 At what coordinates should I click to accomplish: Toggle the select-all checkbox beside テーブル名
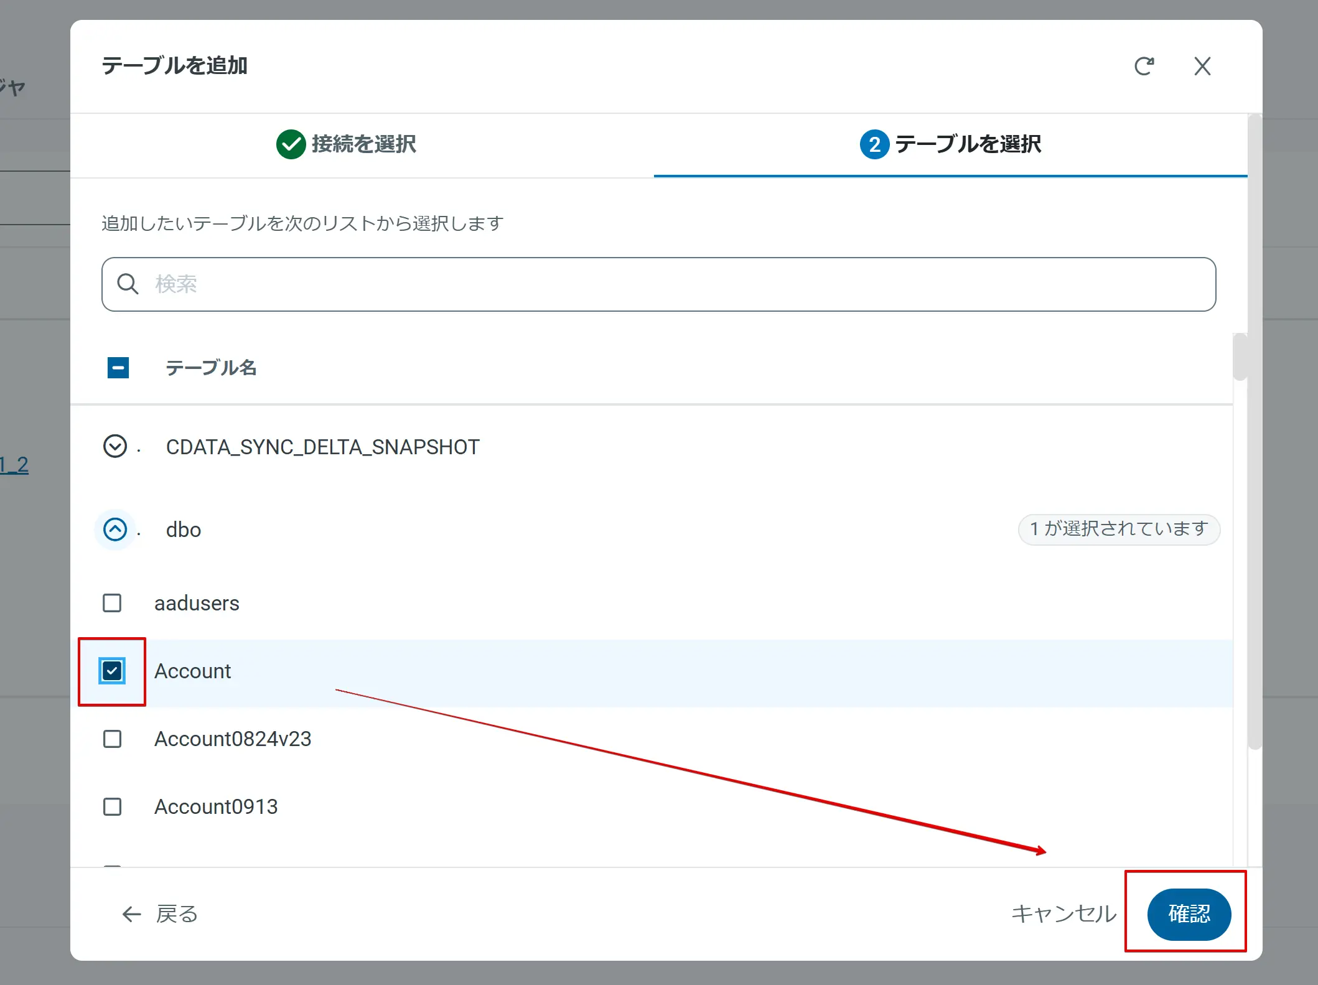tap(118, 368)
